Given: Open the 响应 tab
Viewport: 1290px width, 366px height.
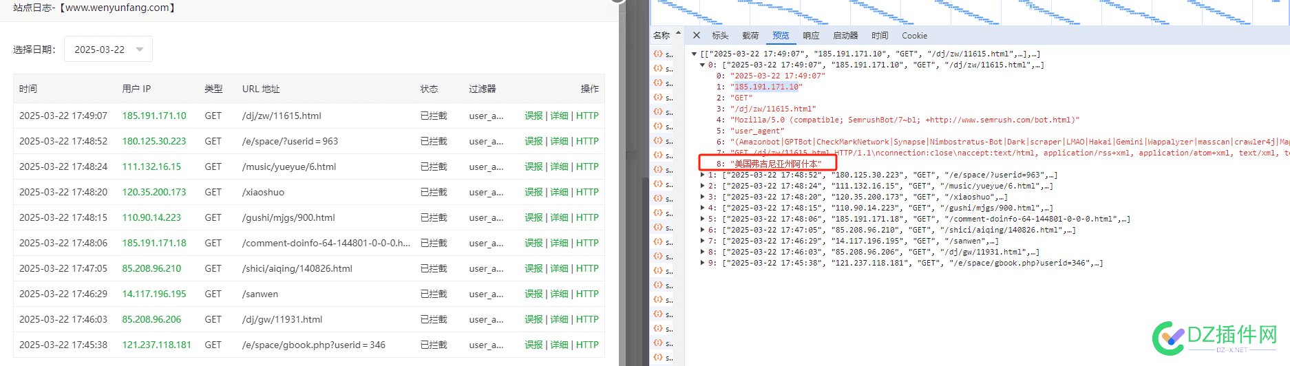Looking at the screenshot, I should 811,36.
